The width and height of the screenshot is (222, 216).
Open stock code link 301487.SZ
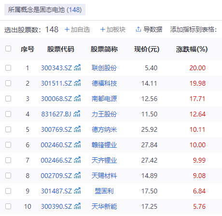tap(56, 191)
